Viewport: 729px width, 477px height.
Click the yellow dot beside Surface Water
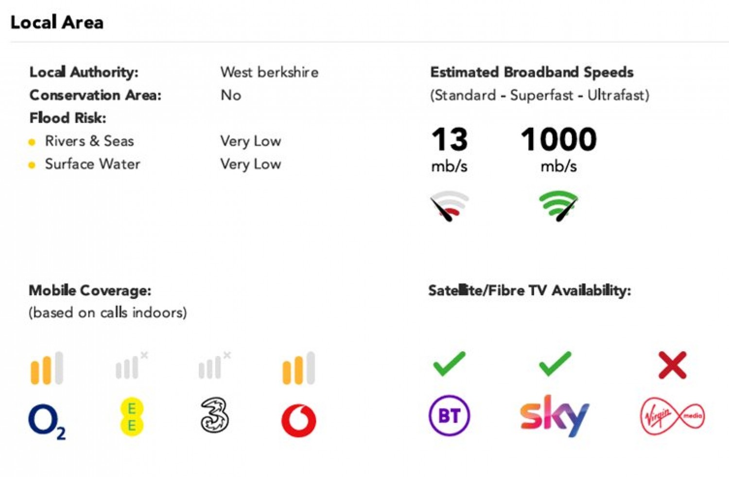coord(32,165)
